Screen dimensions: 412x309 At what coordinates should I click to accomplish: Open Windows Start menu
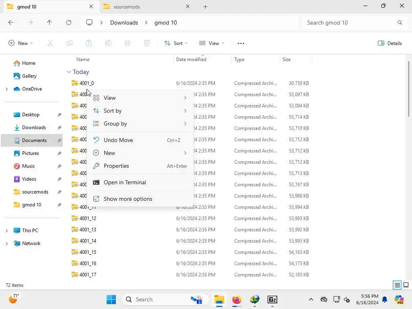point(111,299)
